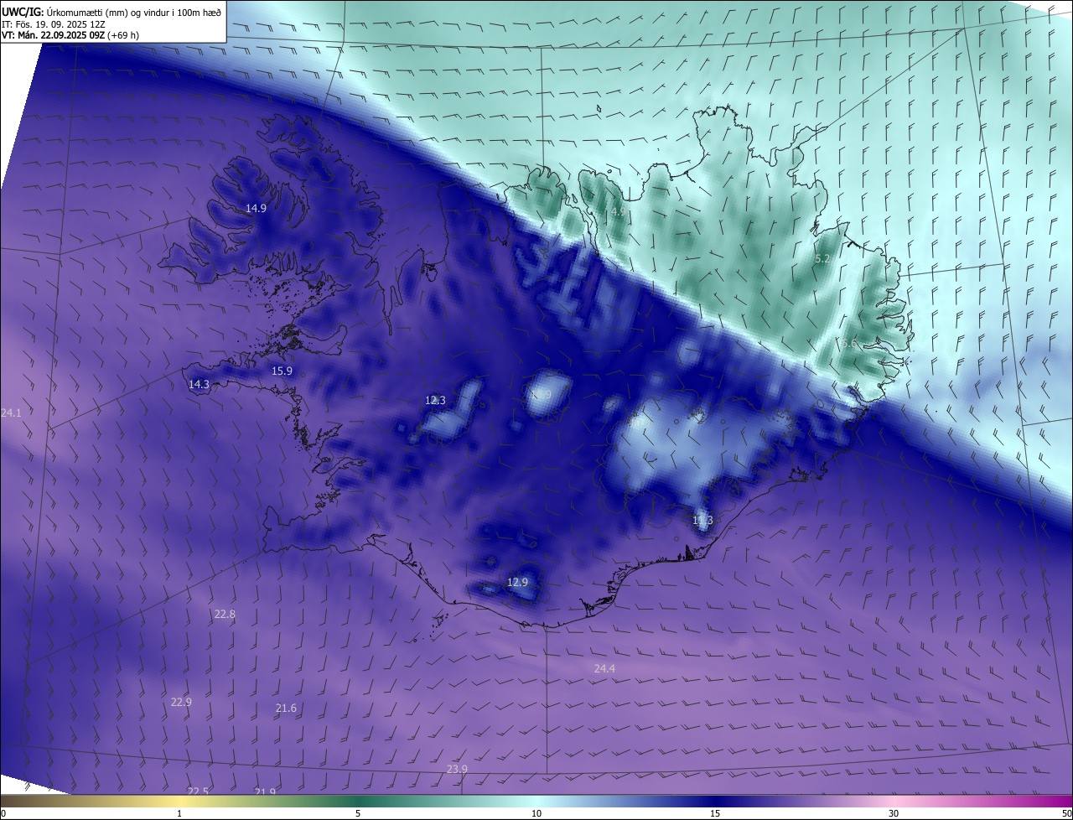Click the 22.9 value over the ocean

point(181,702)
